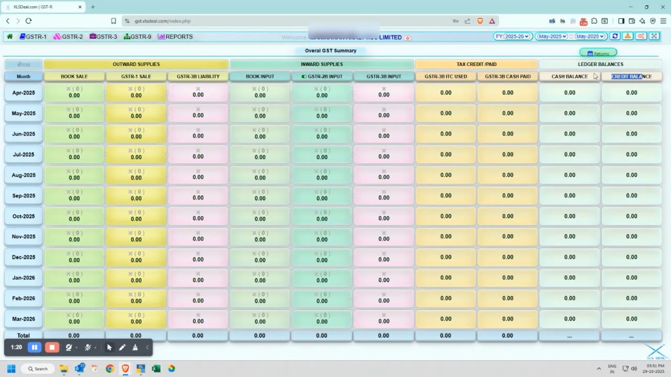Pause the screen recording
Image resolution: width=671 pixels, height=377 pixels.
pyautogui.click(x=35, y=347)
